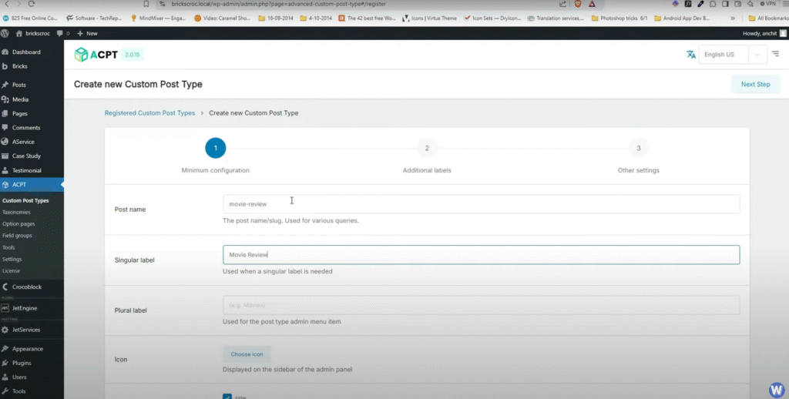
Task: Open ACPT Tools submenu item
Action: pos(8,247)
